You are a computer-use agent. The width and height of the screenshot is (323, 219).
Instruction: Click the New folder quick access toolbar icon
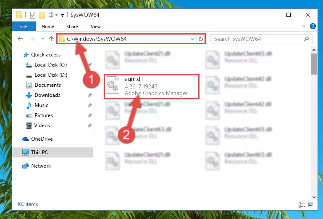[42, 15]
